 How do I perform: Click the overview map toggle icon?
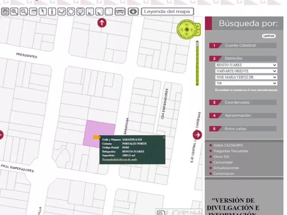tap(161, 213)
